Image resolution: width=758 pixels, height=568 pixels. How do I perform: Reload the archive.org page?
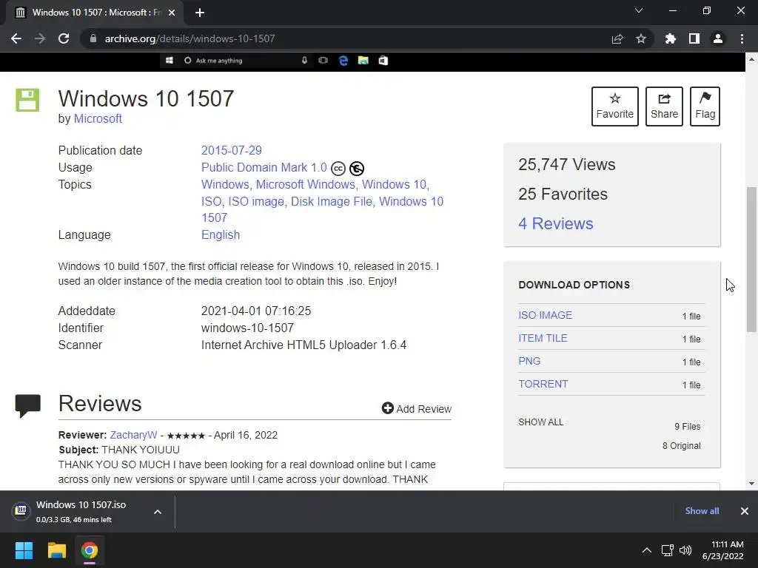tap(64, 38)
